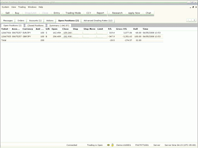This screenshot has height=148, width=198.
Task: Select ticket 12667925 row
Action: (x=82, y=37)
